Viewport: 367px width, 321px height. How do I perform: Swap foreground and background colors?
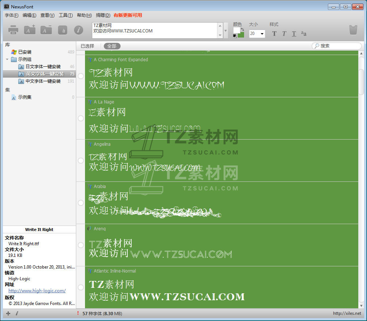(243, 29)
